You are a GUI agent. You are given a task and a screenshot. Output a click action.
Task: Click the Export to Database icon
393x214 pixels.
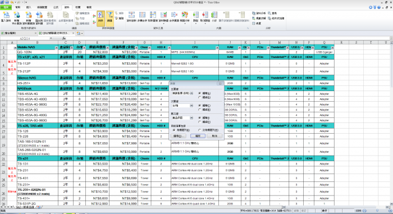coord(39,15)
